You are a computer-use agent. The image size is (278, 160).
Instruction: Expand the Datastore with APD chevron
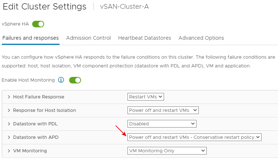[9, 137]
